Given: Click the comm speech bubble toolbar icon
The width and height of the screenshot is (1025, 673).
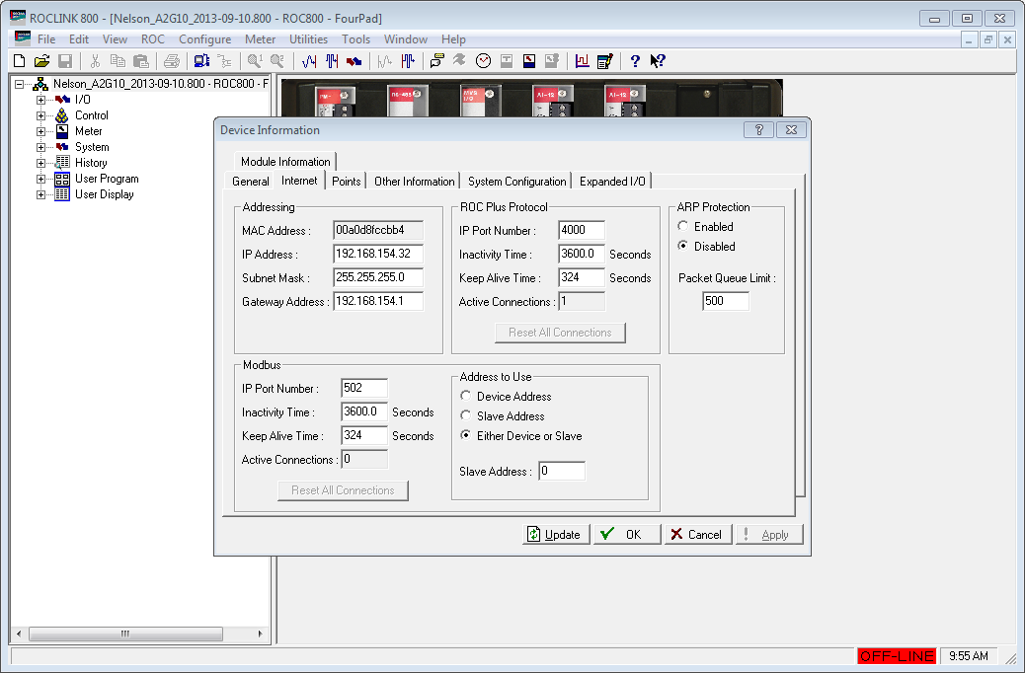Looking at the screenshot, I should click(436, 61).
